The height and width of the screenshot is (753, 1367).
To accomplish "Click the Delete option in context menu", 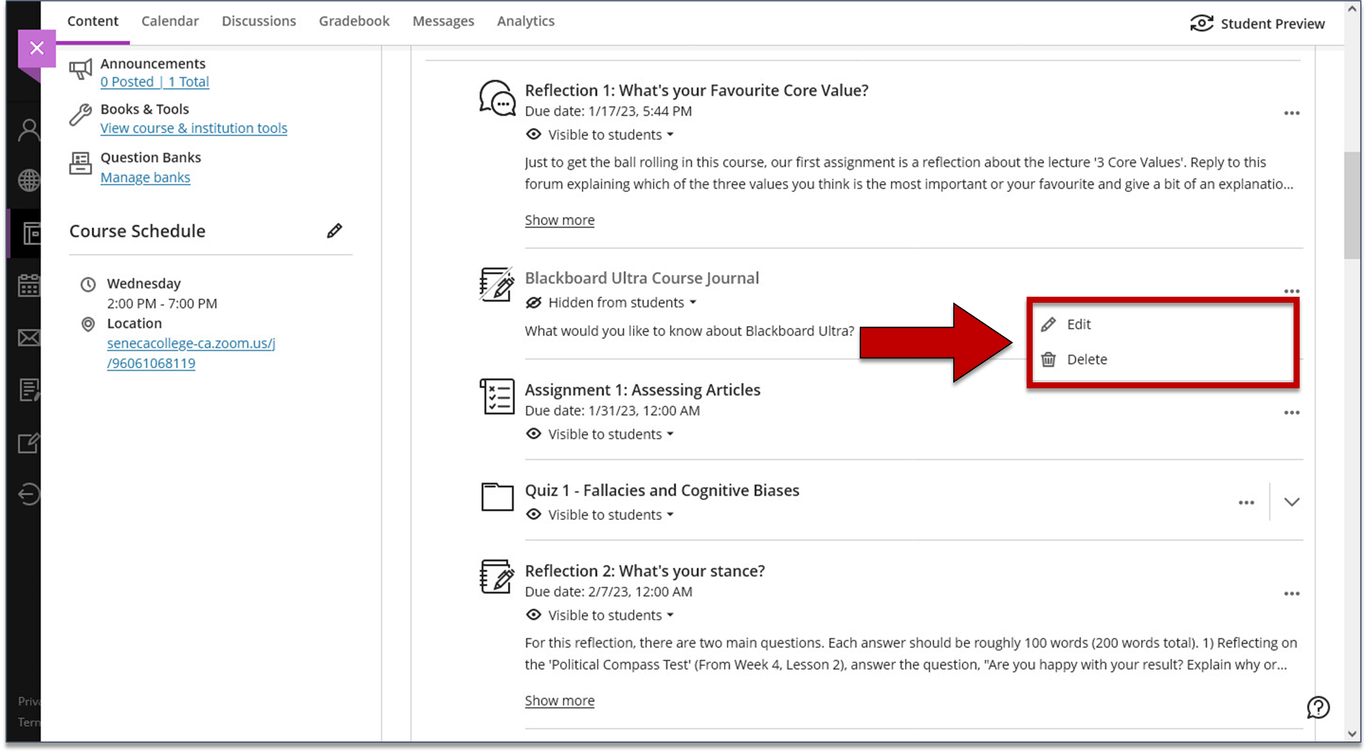I will point(1087,359).
